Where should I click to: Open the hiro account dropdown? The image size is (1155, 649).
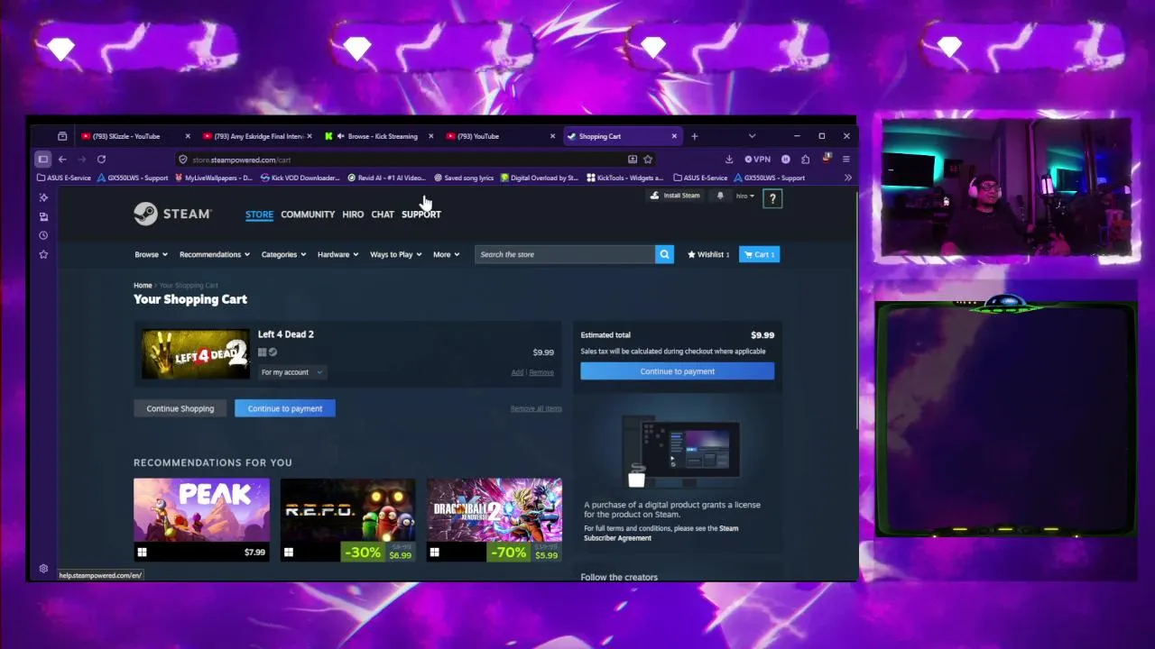(x=744, y=196)
